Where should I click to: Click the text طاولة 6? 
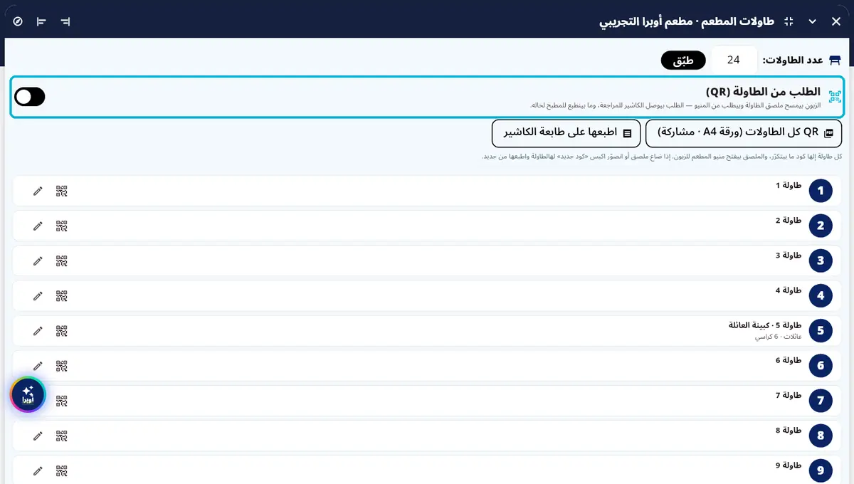point(789,360)
